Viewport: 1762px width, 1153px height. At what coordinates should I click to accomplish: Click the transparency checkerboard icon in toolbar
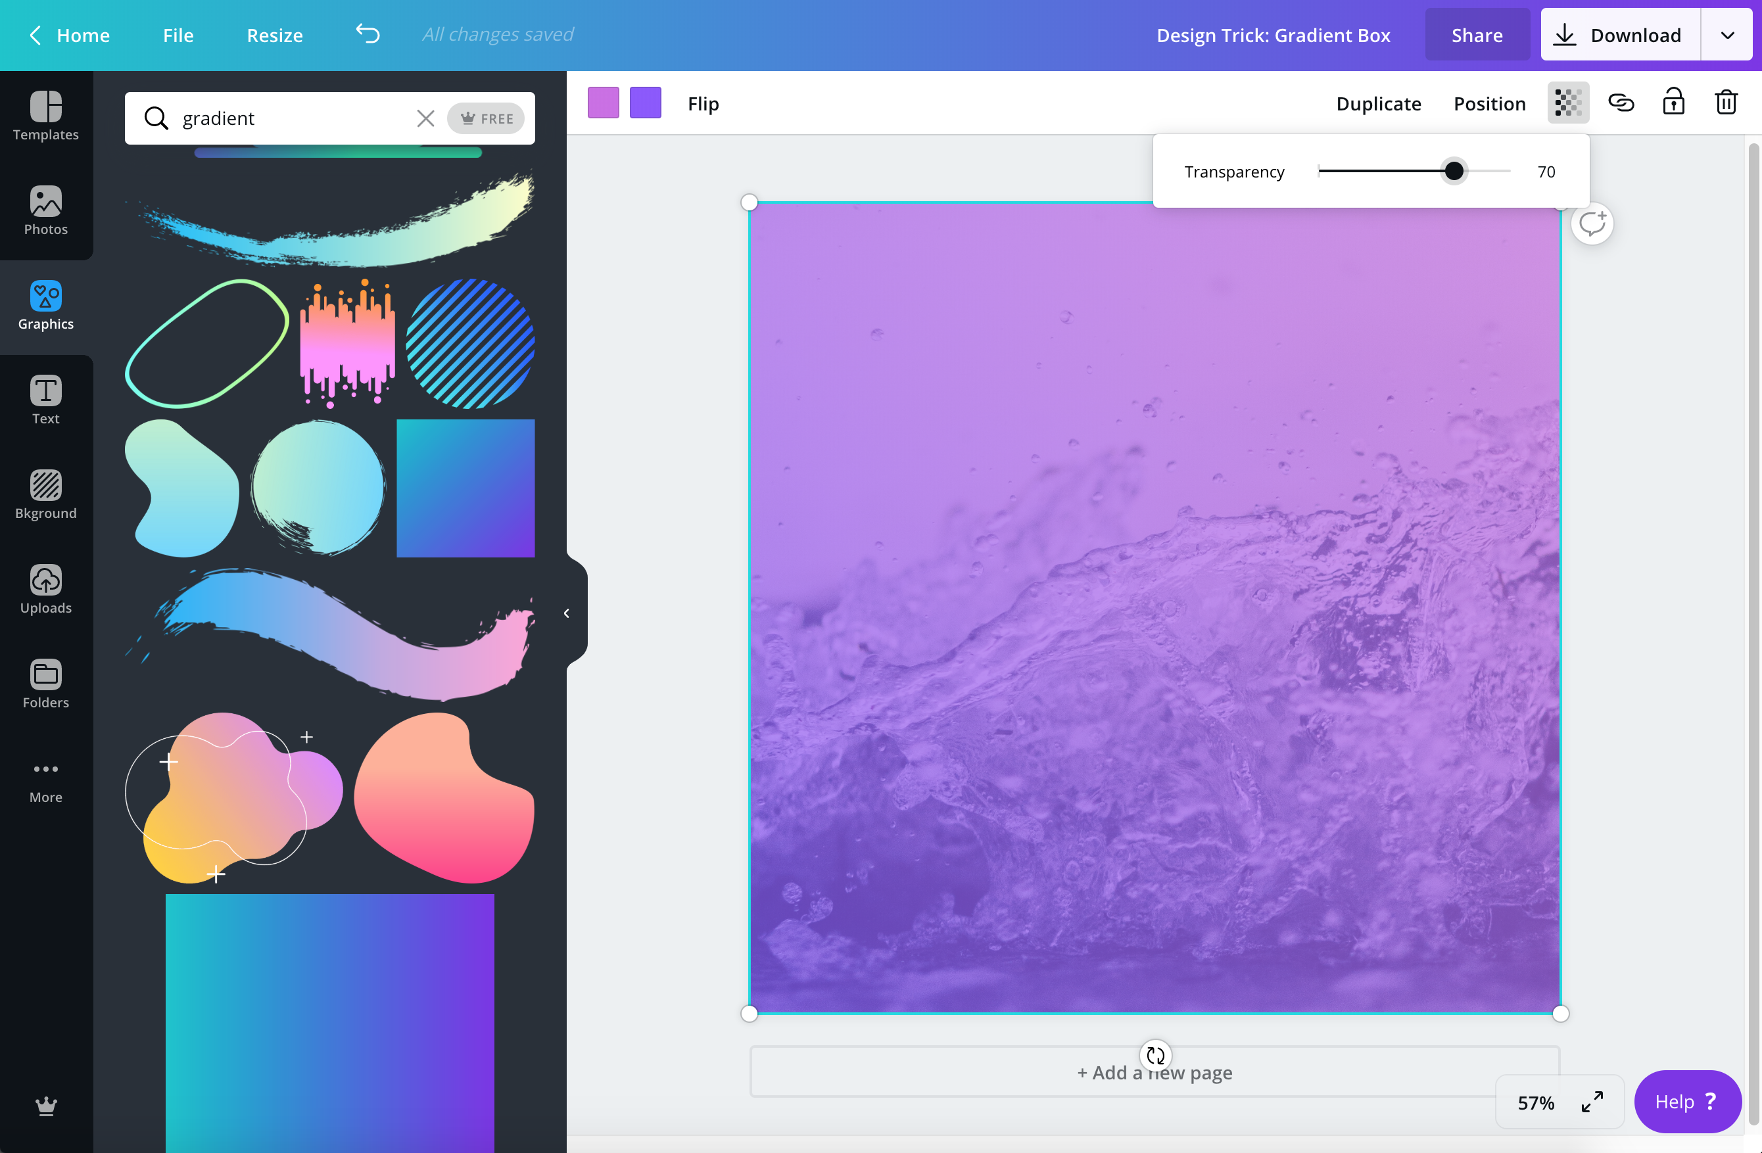click(1569, 103)
